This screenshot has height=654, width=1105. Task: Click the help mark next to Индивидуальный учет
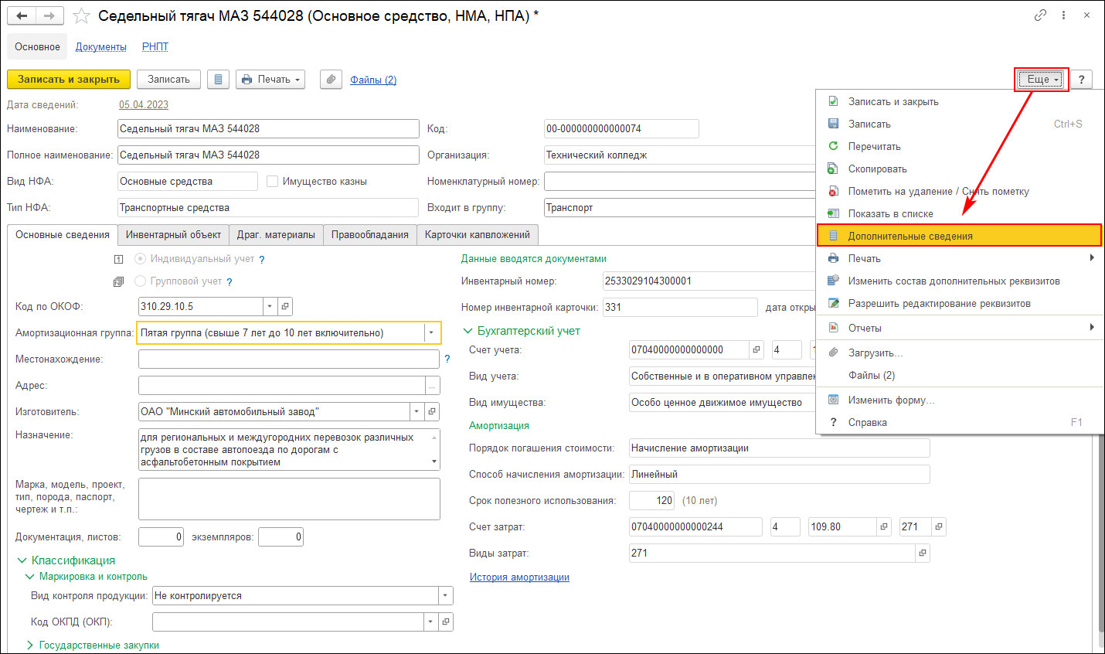[x=261, y=260]
